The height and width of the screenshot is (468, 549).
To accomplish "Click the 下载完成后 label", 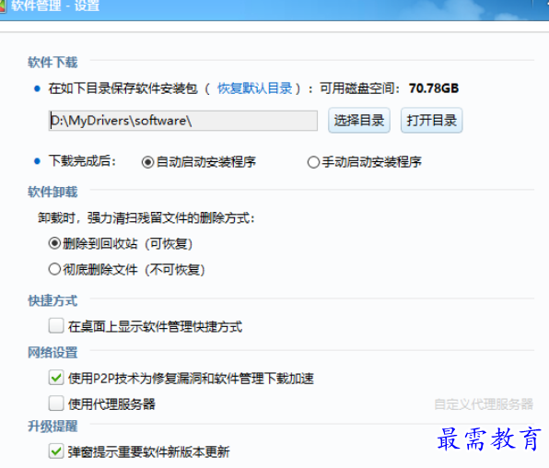I will [82, 161].
